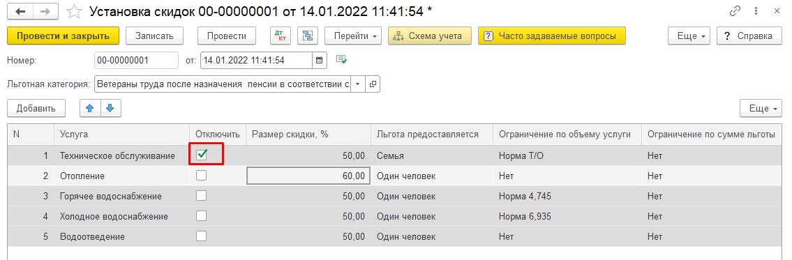792x260 pixels.
Task: Uncheck Отключить for Техническое обслуживание
Action: (x=202, y=155)
